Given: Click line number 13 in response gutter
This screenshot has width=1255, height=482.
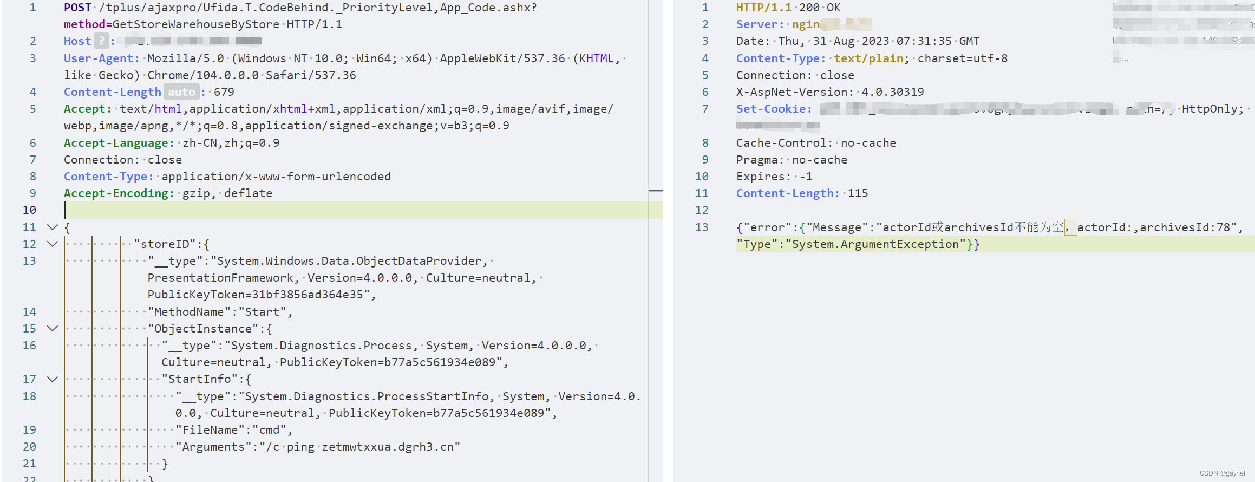Looking at the screenshot, I should tap(702, 227).
